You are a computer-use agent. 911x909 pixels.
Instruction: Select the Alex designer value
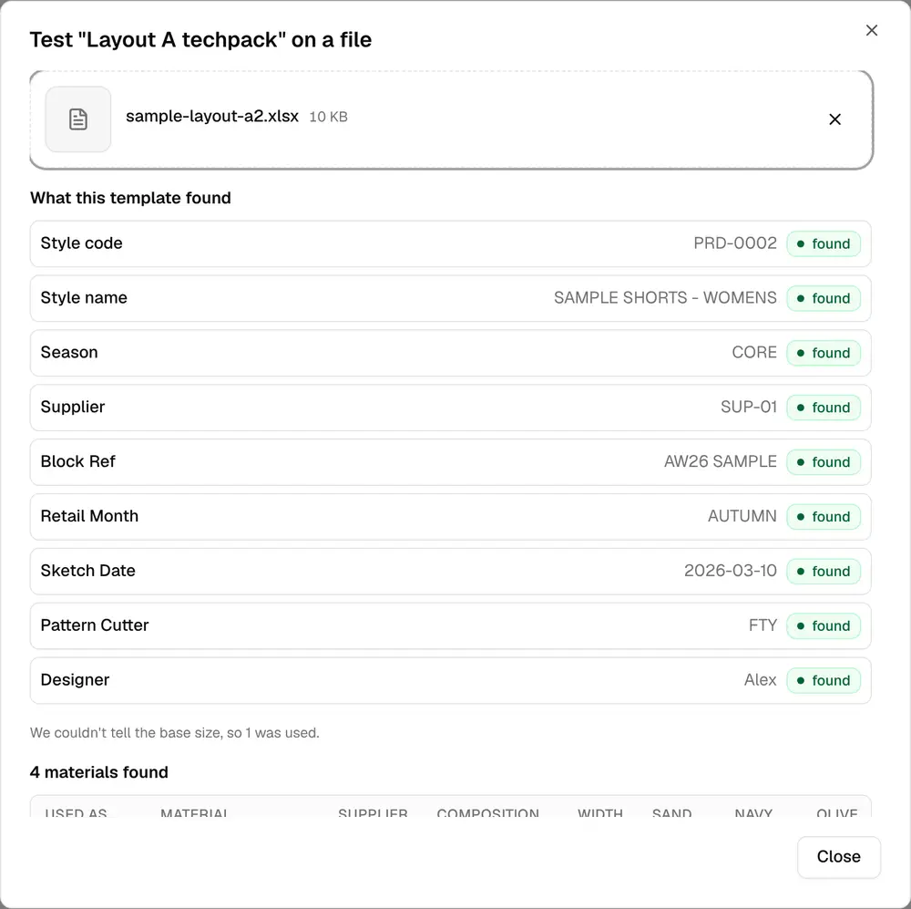coord(760,680)
